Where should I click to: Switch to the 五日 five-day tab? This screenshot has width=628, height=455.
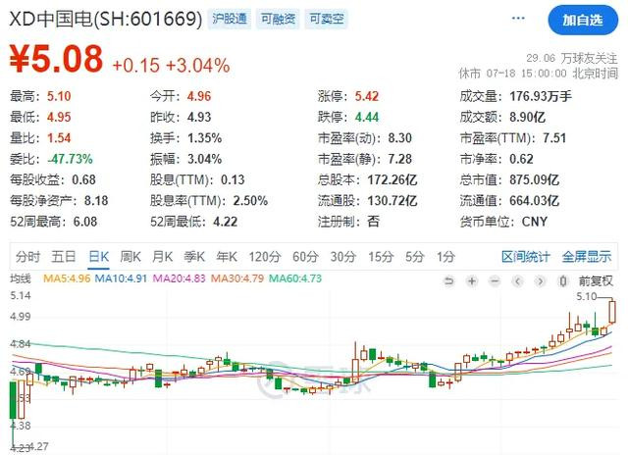[x=63, y=257]
